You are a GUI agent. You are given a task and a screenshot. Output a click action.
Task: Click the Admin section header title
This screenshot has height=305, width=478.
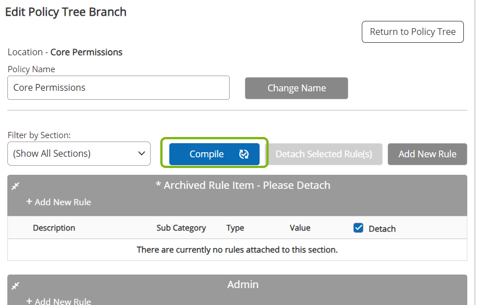(243, 285)
